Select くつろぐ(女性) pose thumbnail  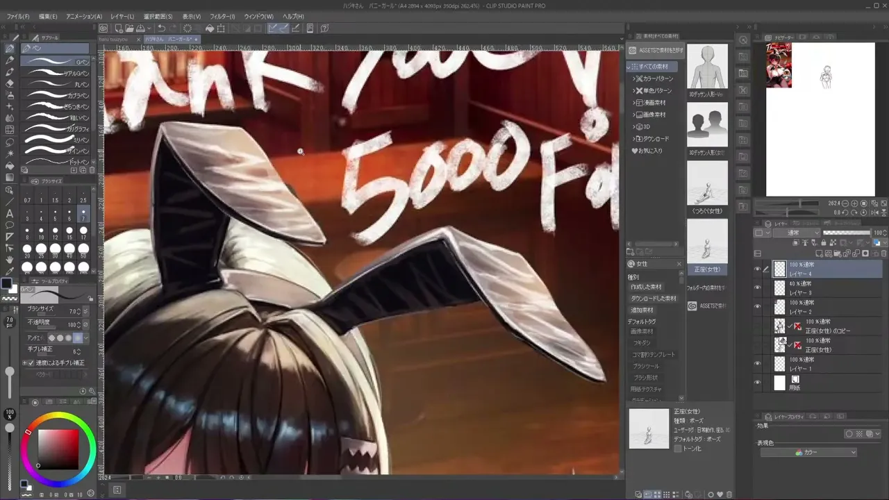(707, 183)
